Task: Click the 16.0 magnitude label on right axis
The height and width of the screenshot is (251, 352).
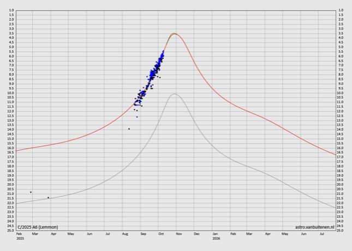Action: (341, 148)
